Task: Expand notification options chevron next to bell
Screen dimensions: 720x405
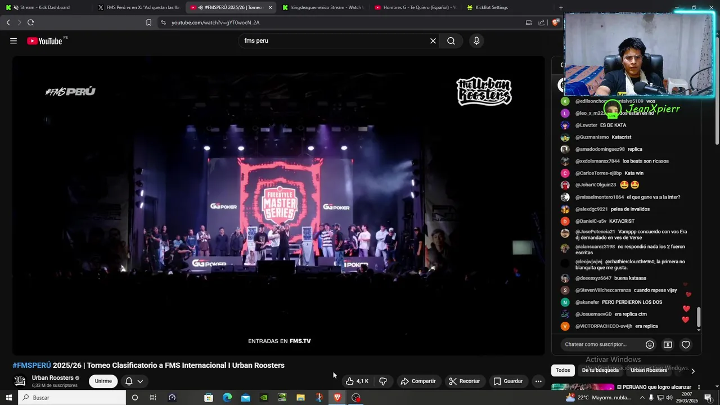Action: coord(140,381)
